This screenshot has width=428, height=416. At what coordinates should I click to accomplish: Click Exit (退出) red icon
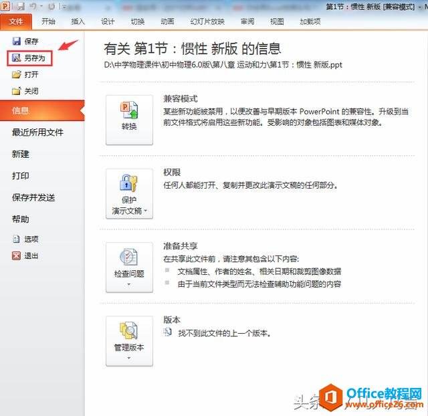pos(16,255)
